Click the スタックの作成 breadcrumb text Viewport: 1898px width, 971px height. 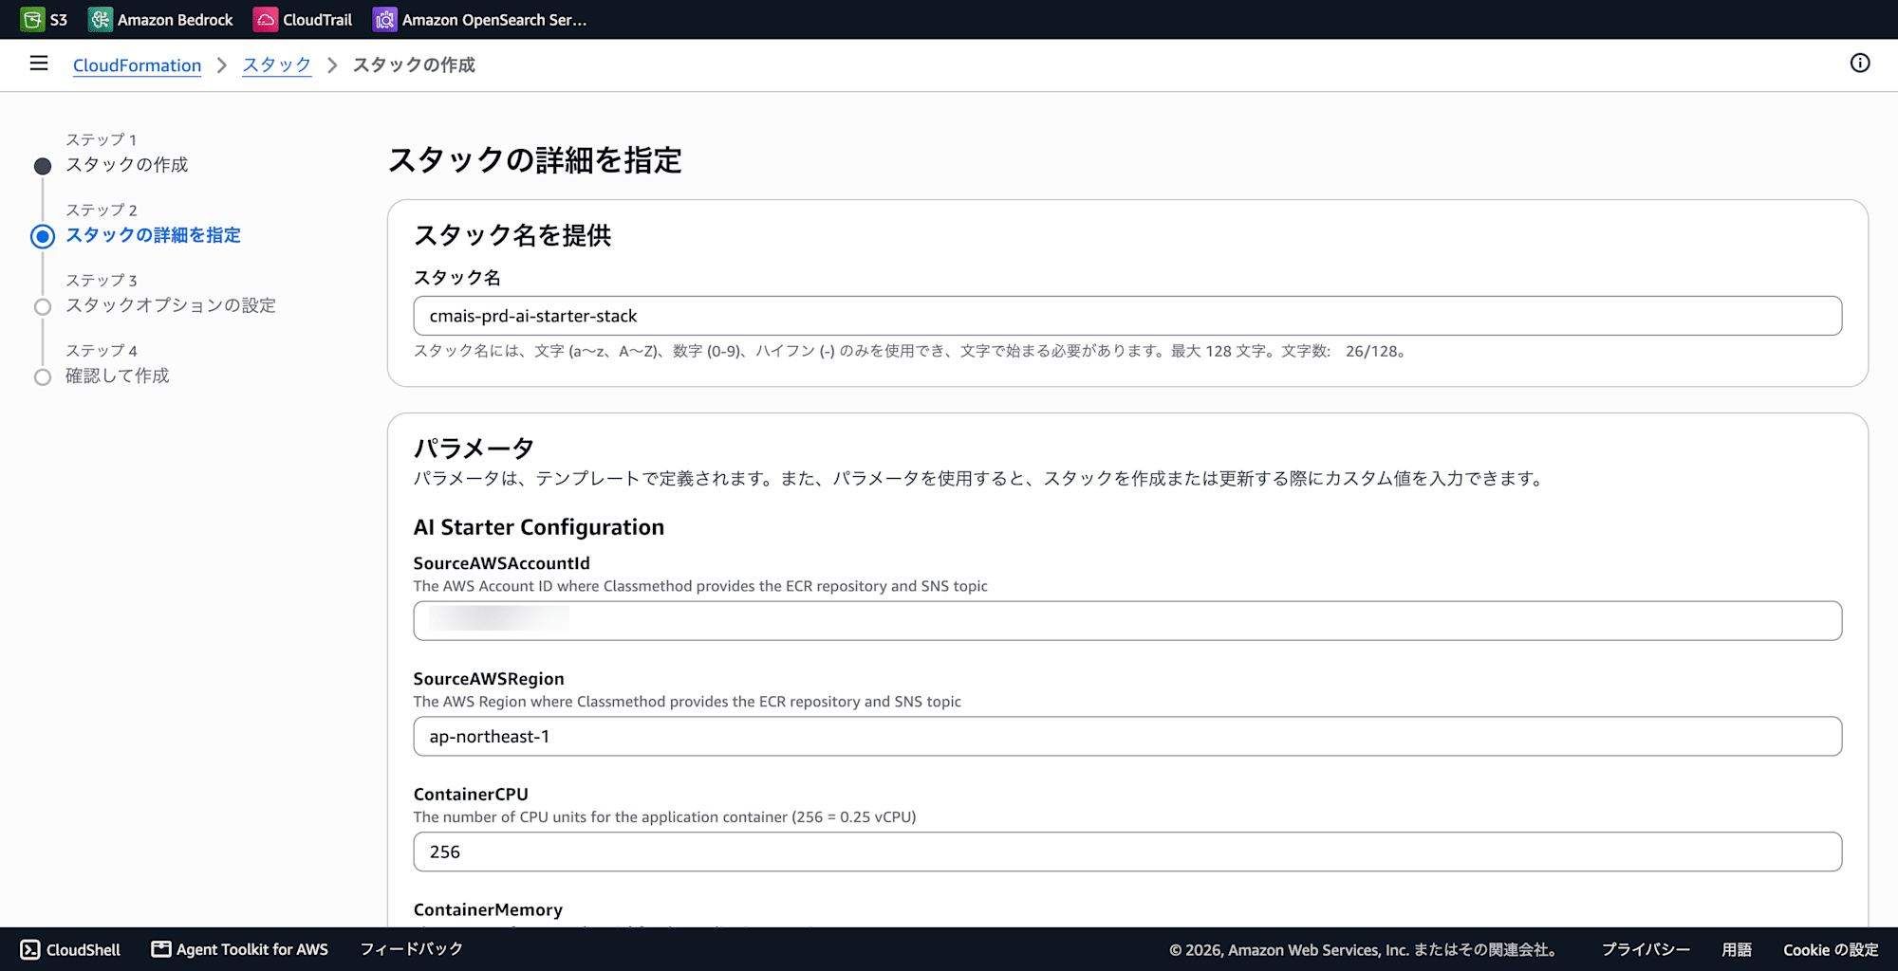(414, 65)
